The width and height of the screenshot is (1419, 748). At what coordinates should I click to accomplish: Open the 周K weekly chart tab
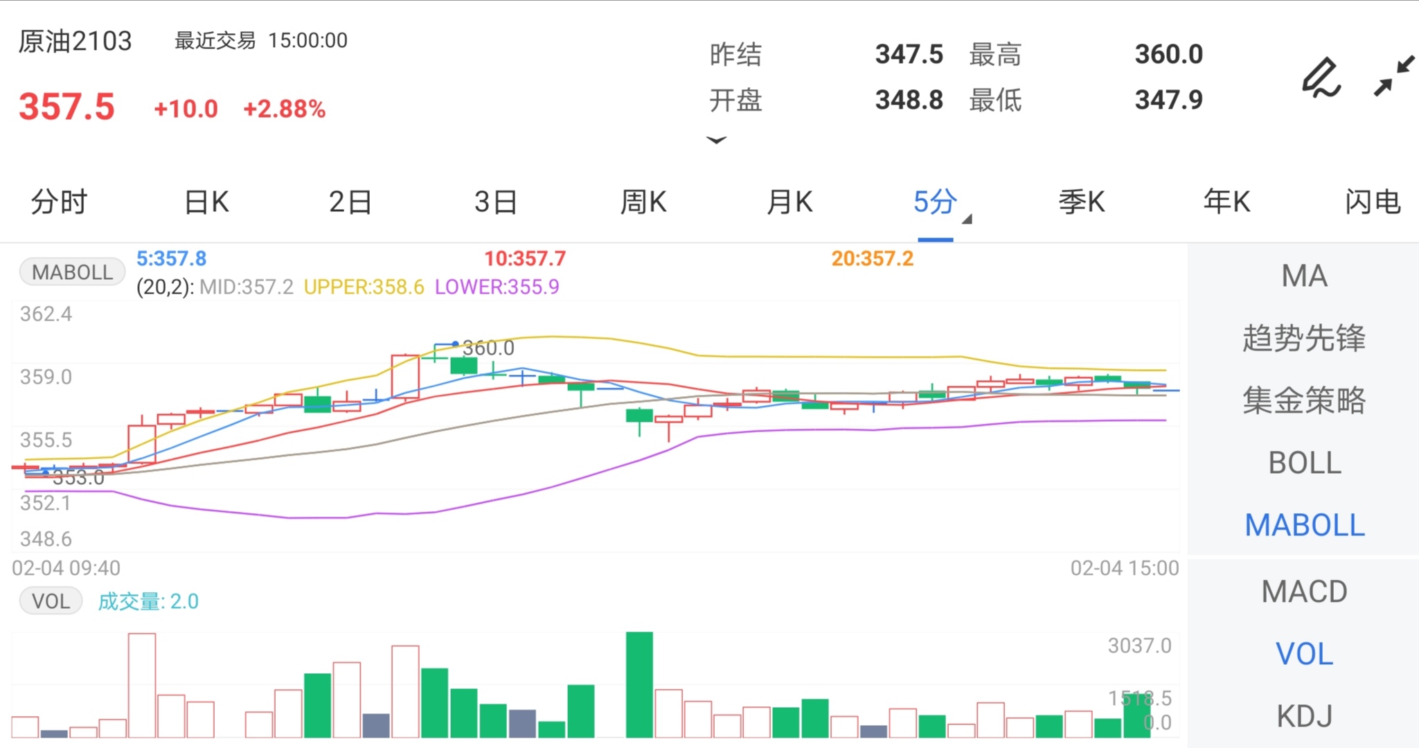643,202
